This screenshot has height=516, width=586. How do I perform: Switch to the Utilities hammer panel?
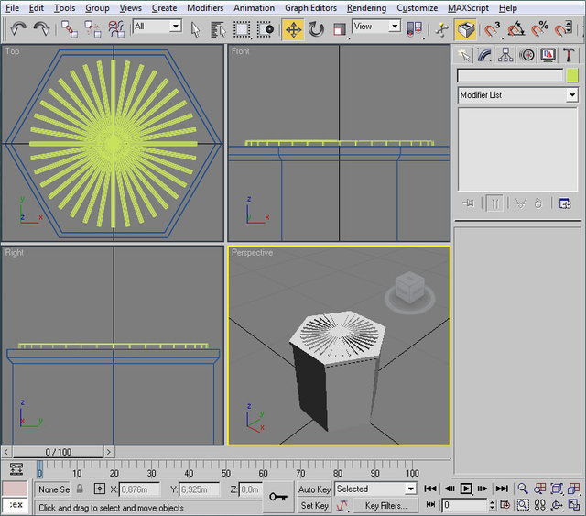pyautogui.click(x=570, y=55)
